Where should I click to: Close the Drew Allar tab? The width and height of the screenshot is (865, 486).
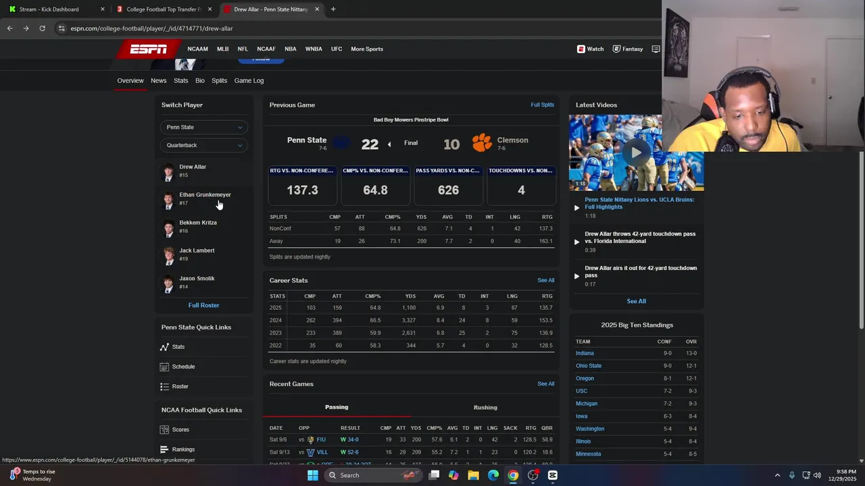pyautogui.click(x=317, y=9)
